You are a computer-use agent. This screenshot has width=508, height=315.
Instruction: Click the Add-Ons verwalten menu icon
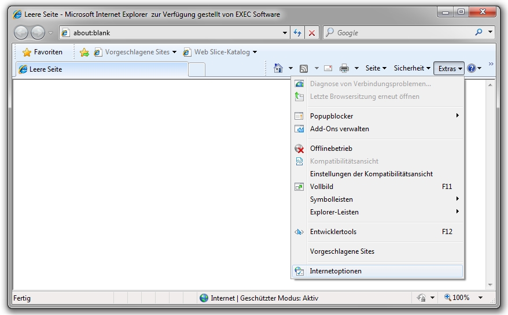[x=299, y=129]
